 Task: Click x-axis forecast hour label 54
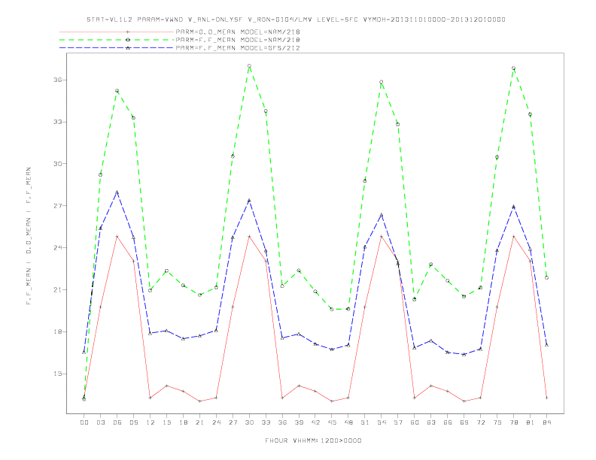[382, 422]
